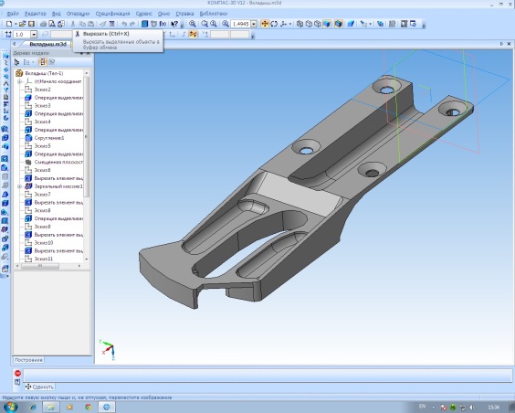The width and height of the screenshot is (515, 413).
Task: Click the Windows Start button
Action: click(x=11, y=407)
